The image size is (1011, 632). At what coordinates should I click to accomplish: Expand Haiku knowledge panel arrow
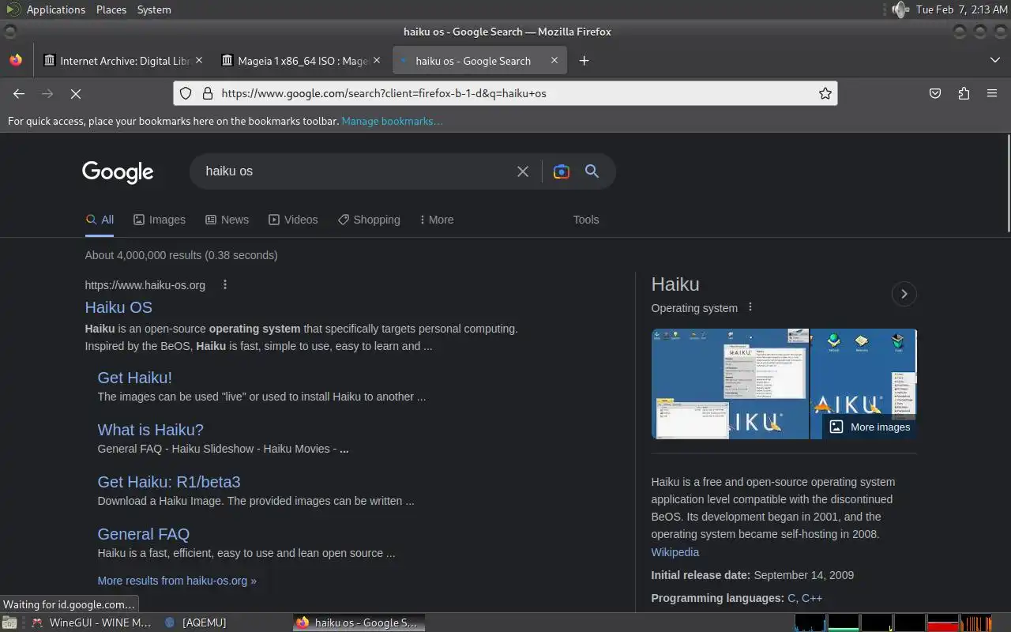pyautogui.click(x=904, y=294)
